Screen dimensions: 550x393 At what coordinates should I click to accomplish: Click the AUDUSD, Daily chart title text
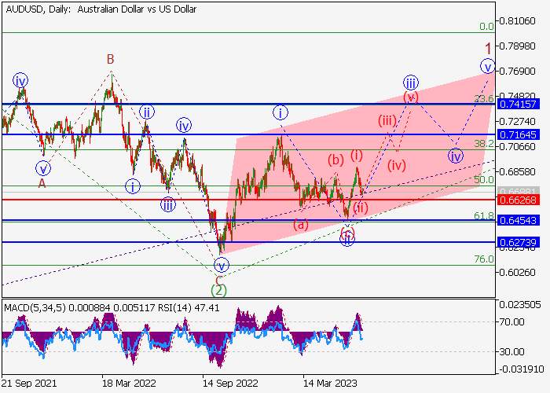click(101, 9)
